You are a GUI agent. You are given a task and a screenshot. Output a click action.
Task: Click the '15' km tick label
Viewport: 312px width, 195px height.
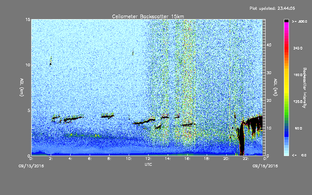(x=28, y=19)
